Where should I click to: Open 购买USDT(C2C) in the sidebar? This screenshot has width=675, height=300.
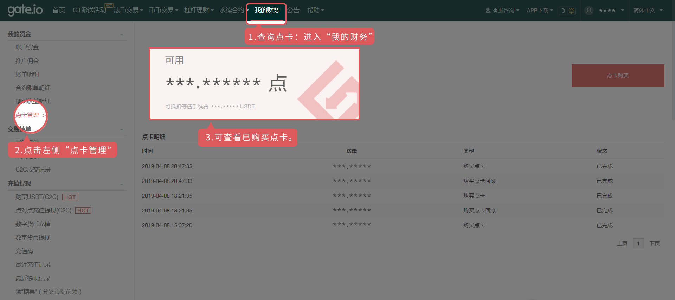(37, 197)
